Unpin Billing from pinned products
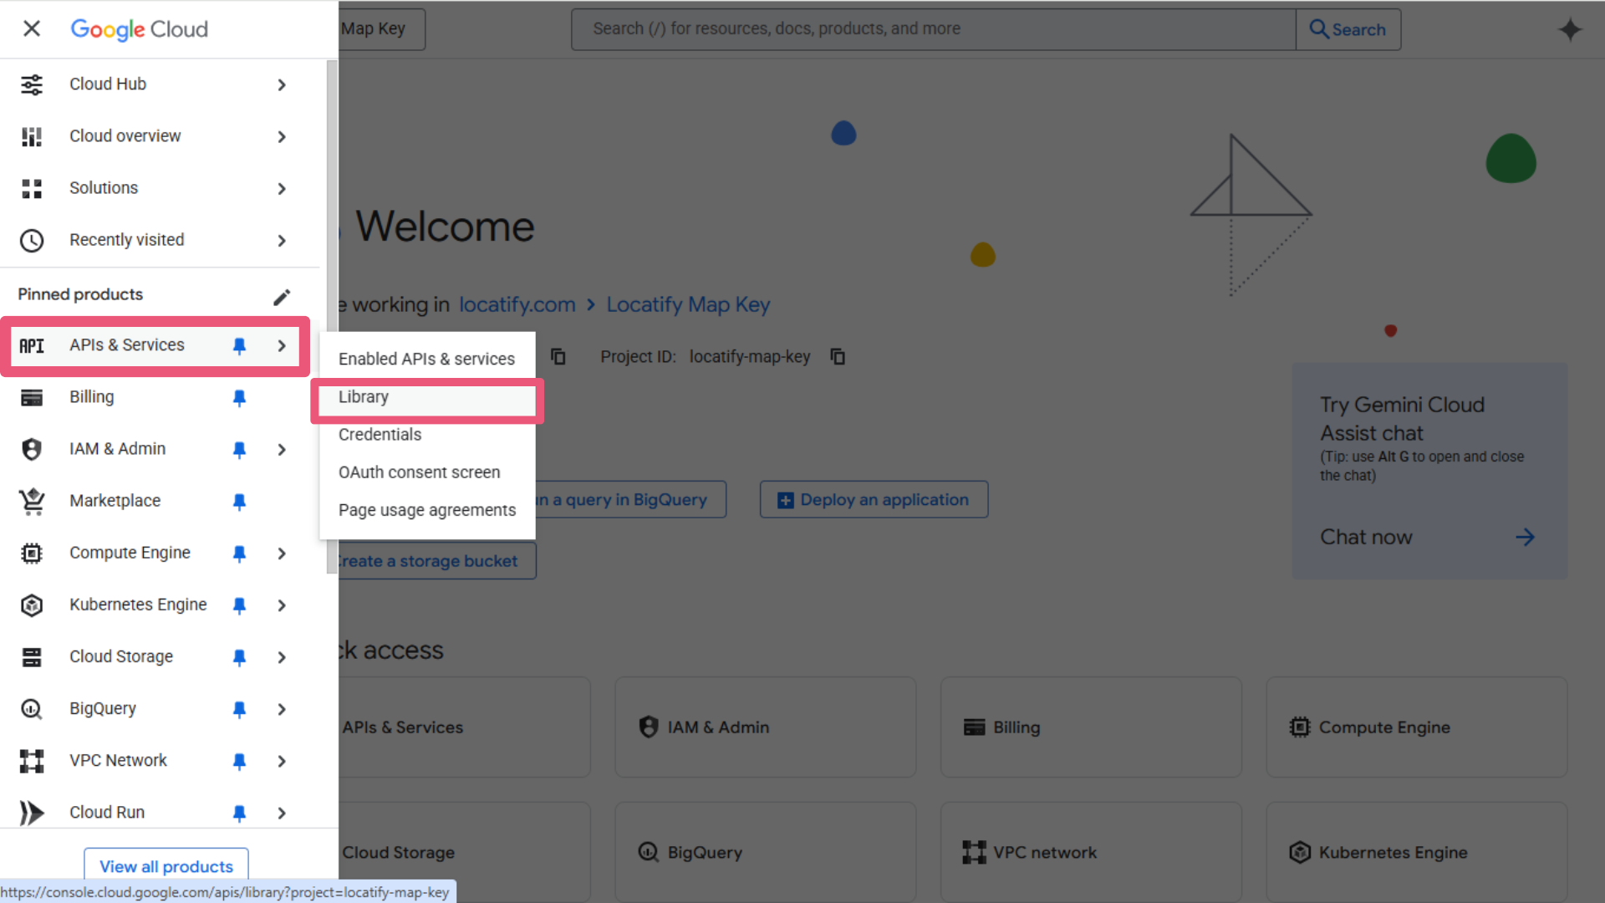The height and width of the screenshot is (903, 1605). tap(239, 398)
